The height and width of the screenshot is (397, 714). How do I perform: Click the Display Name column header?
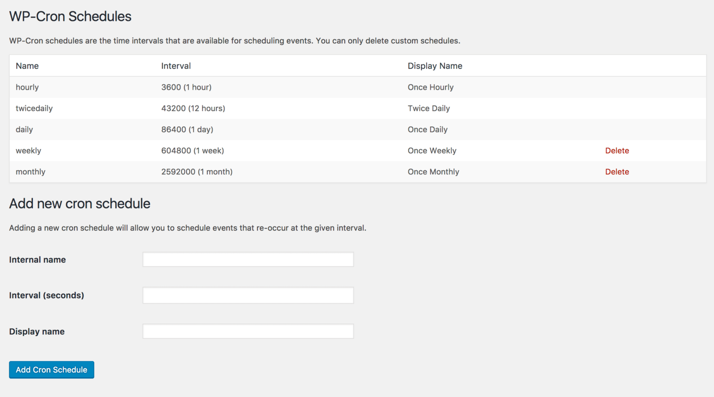[435, 66]
